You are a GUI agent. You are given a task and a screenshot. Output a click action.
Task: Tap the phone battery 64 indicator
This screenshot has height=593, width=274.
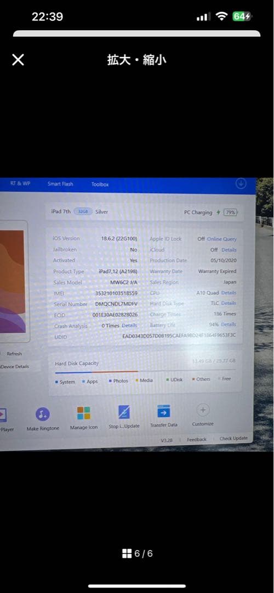coord(242,16)
